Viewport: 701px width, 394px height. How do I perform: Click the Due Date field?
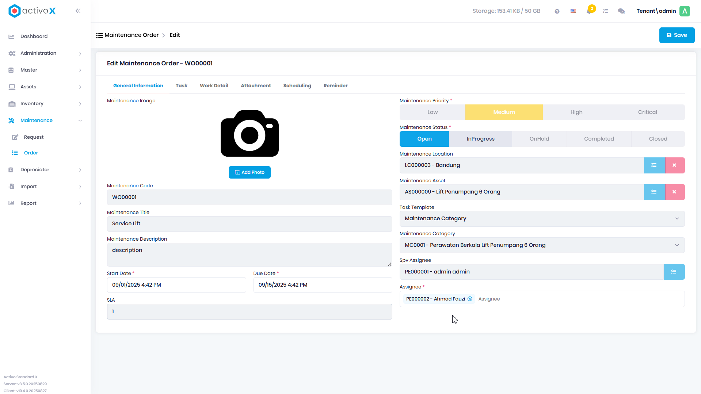point(323,285)
